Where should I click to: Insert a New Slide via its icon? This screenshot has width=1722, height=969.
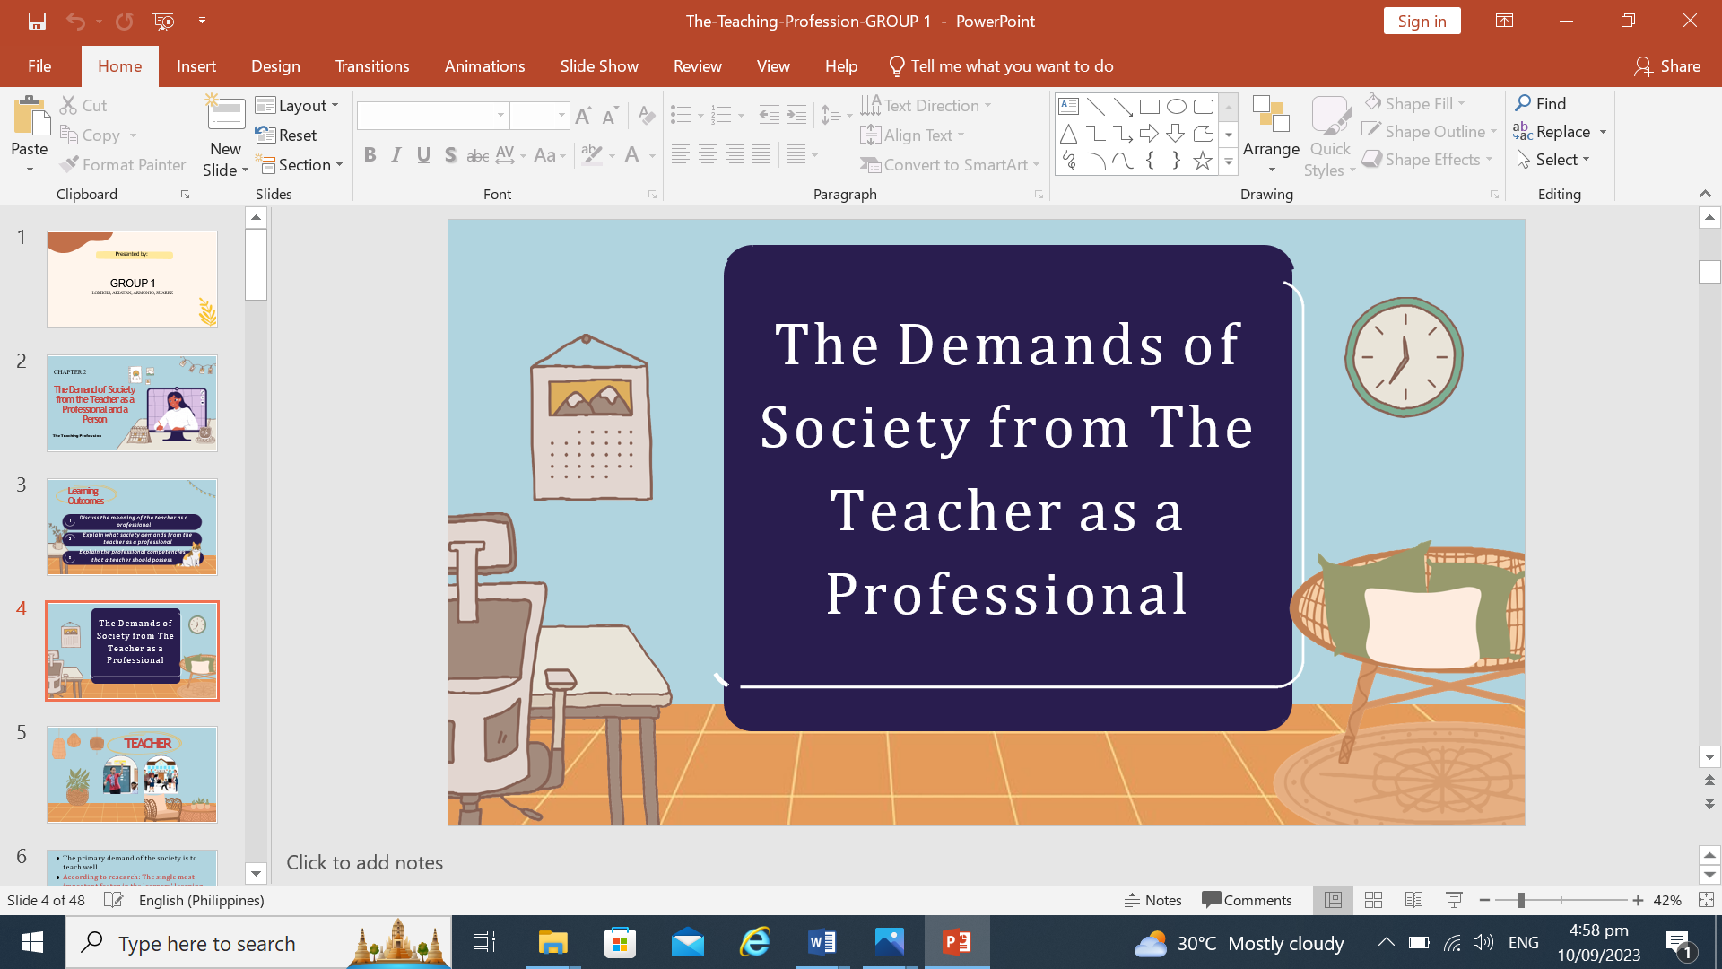(226, 114)
